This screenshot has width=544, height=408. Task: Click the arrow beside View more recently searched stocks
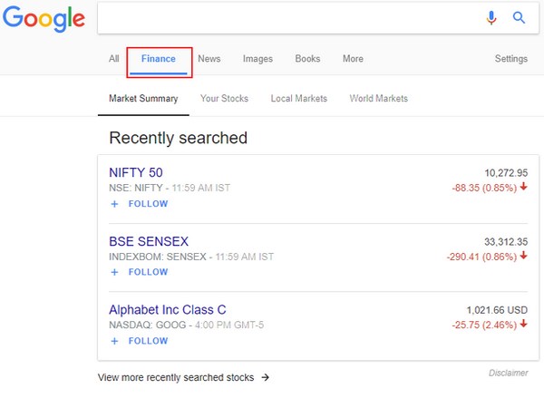265,377
